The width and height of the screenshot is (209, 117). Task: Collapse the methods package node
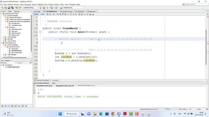point(6,27)
